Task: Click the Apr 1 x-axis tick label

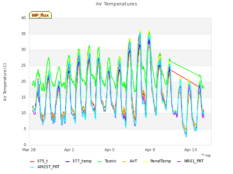Action: tap(69, 150)
